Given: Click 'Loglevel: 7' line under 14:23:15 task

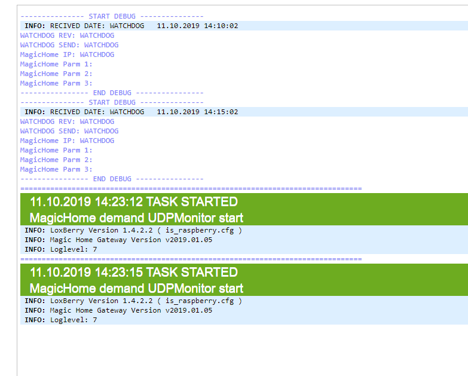Looking at the screenshot, I should pyautogui.click(x=244, y=320).
